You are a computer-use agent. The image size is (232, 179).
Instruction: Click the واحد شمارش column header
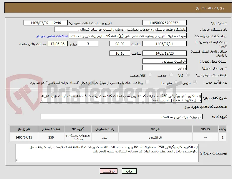(x=105, y=129)
